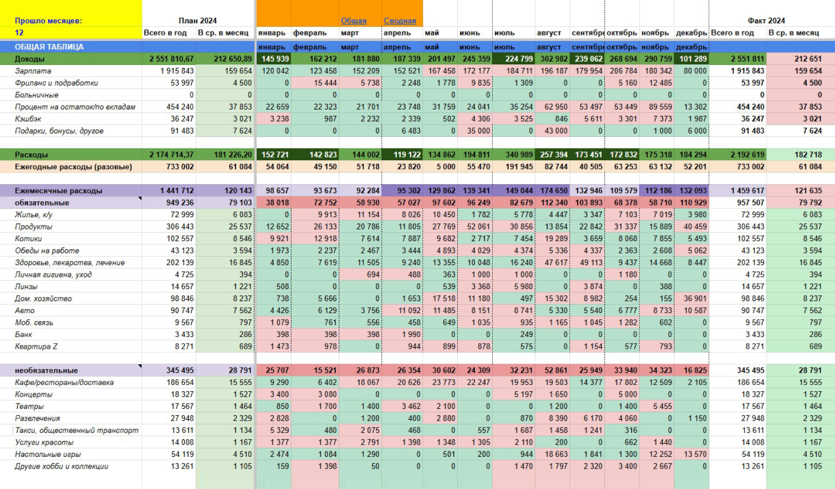Click December household value 36 901
This screenshot has width=835, height=489.
694,299
